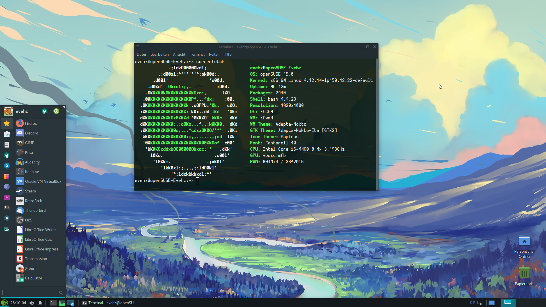Open Xfburn disc burner
This screenshot has width=546, height=307.
[40, 268]
